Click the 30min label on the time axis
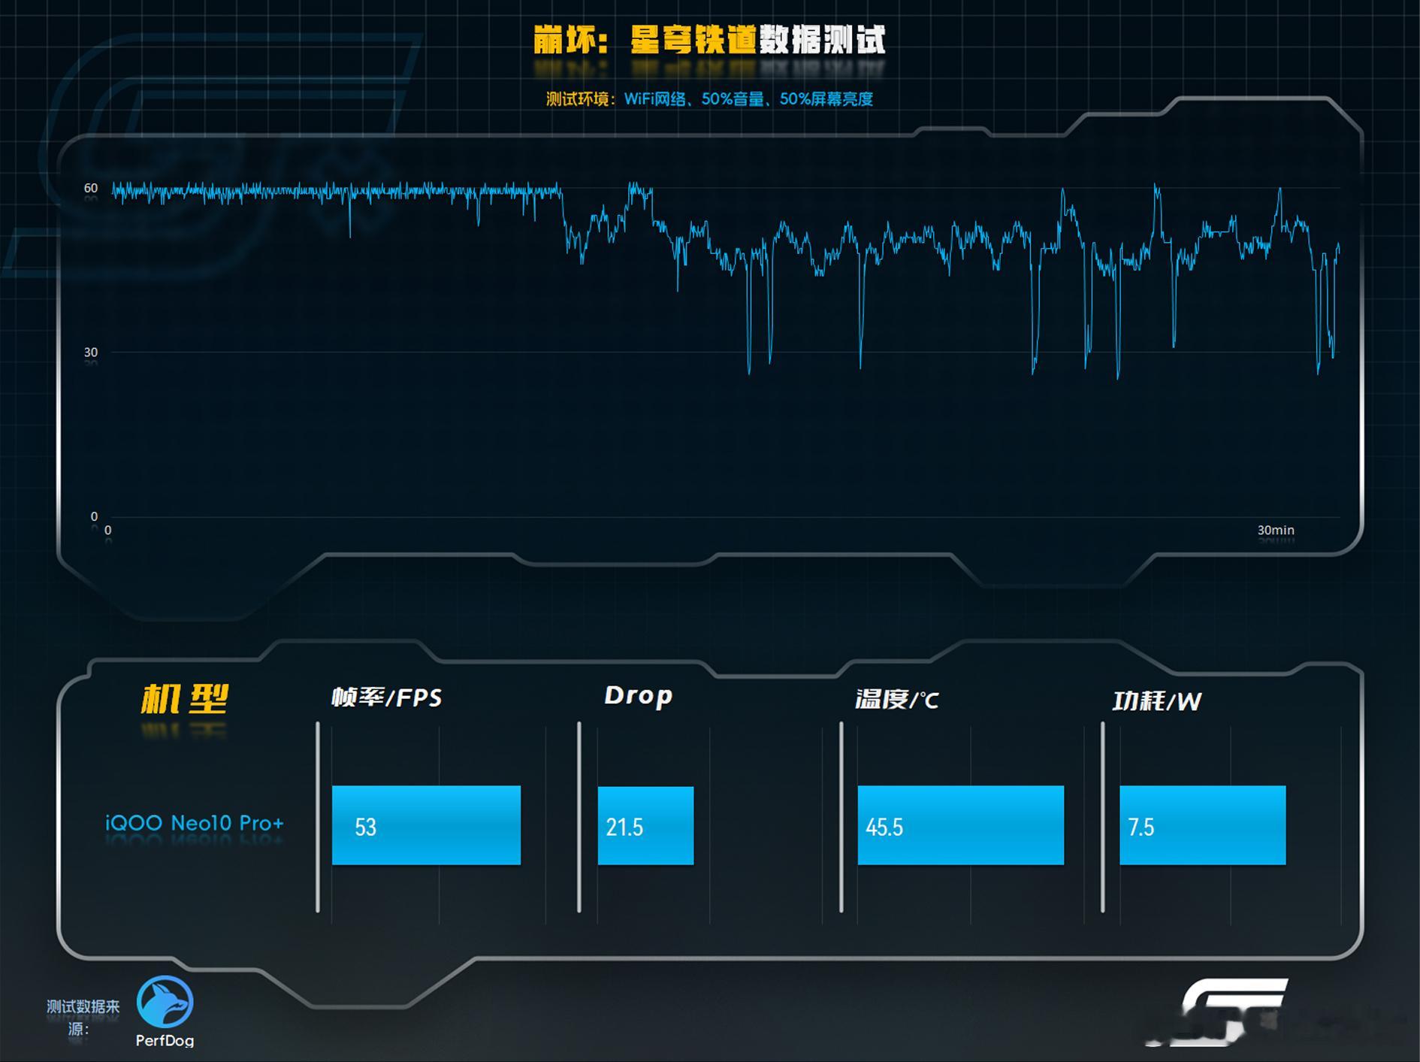Screen dimensions: 1420x1062 [x=1276, y=530]
